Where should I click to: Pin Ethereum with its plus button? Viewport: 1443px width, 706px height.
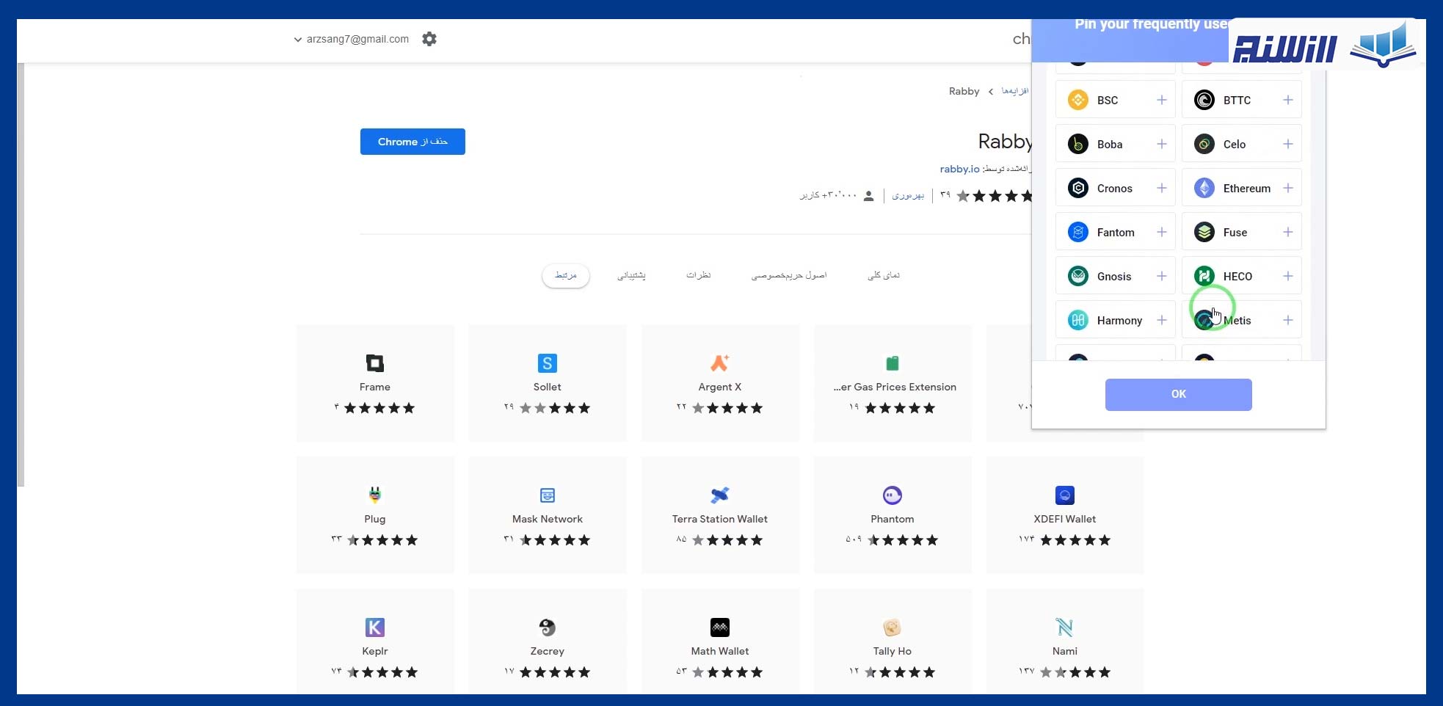[1287, 188]
